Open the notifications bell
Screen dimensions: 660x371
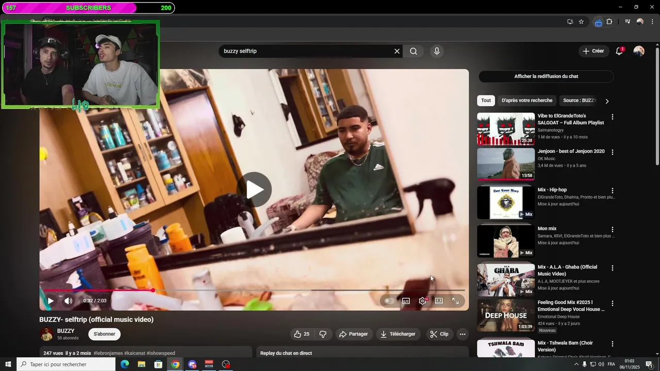(620, 51)
